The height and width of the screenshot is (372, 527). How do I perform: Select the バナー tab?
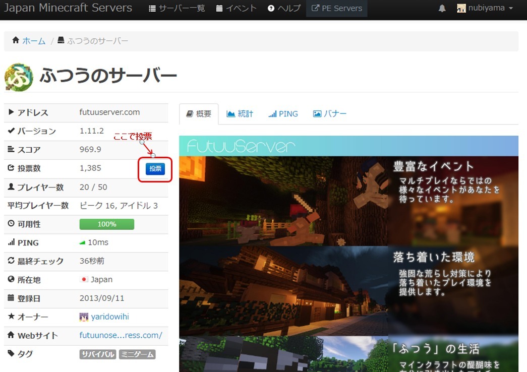[x=330, y=114]
